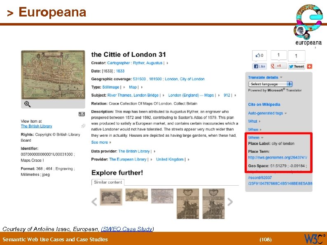The height and width of the screenshot is (245, 327).
Task: Go to next similar content arrow
Action: (230, 202)
